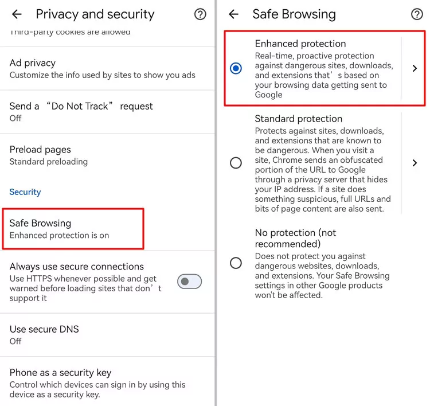The image size is (430, 406).
Task: Toggle Always use secure connections switch
Action: tap(189, 282)
